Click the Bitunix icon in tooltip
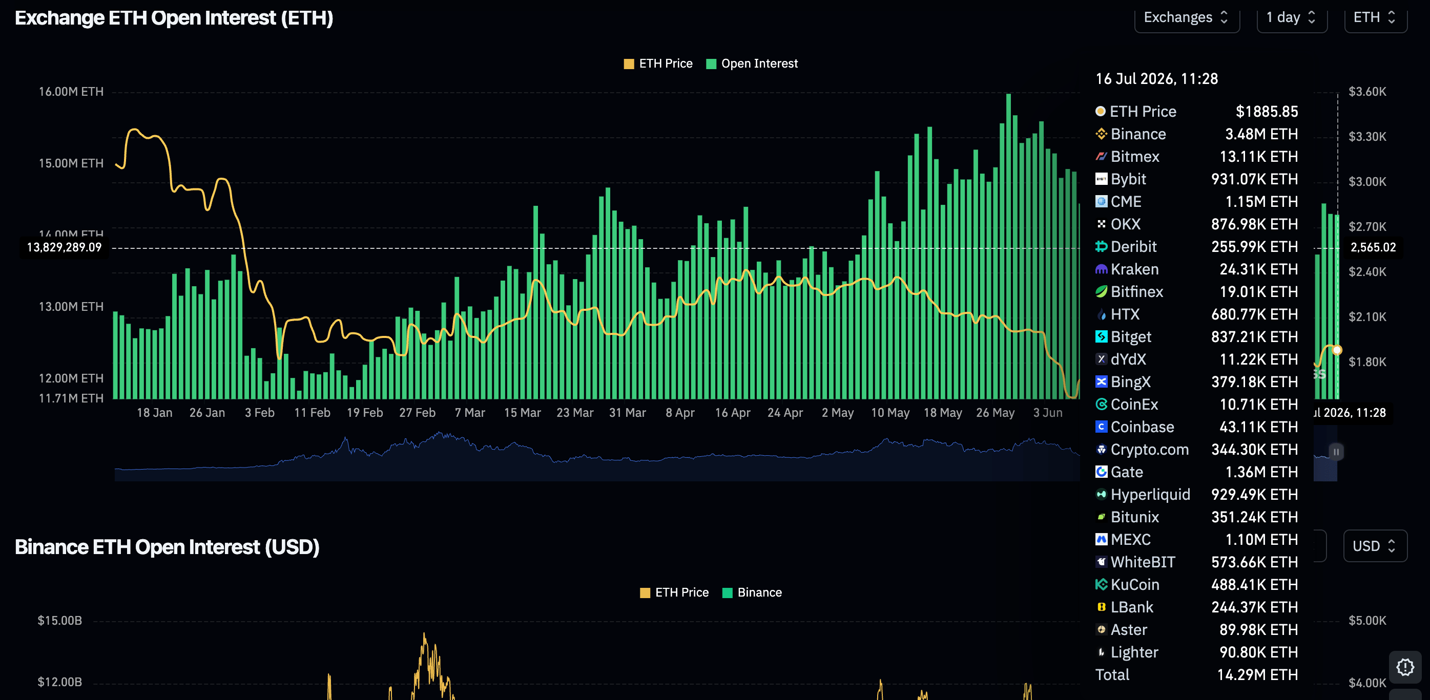 (x=1101, y=517)
